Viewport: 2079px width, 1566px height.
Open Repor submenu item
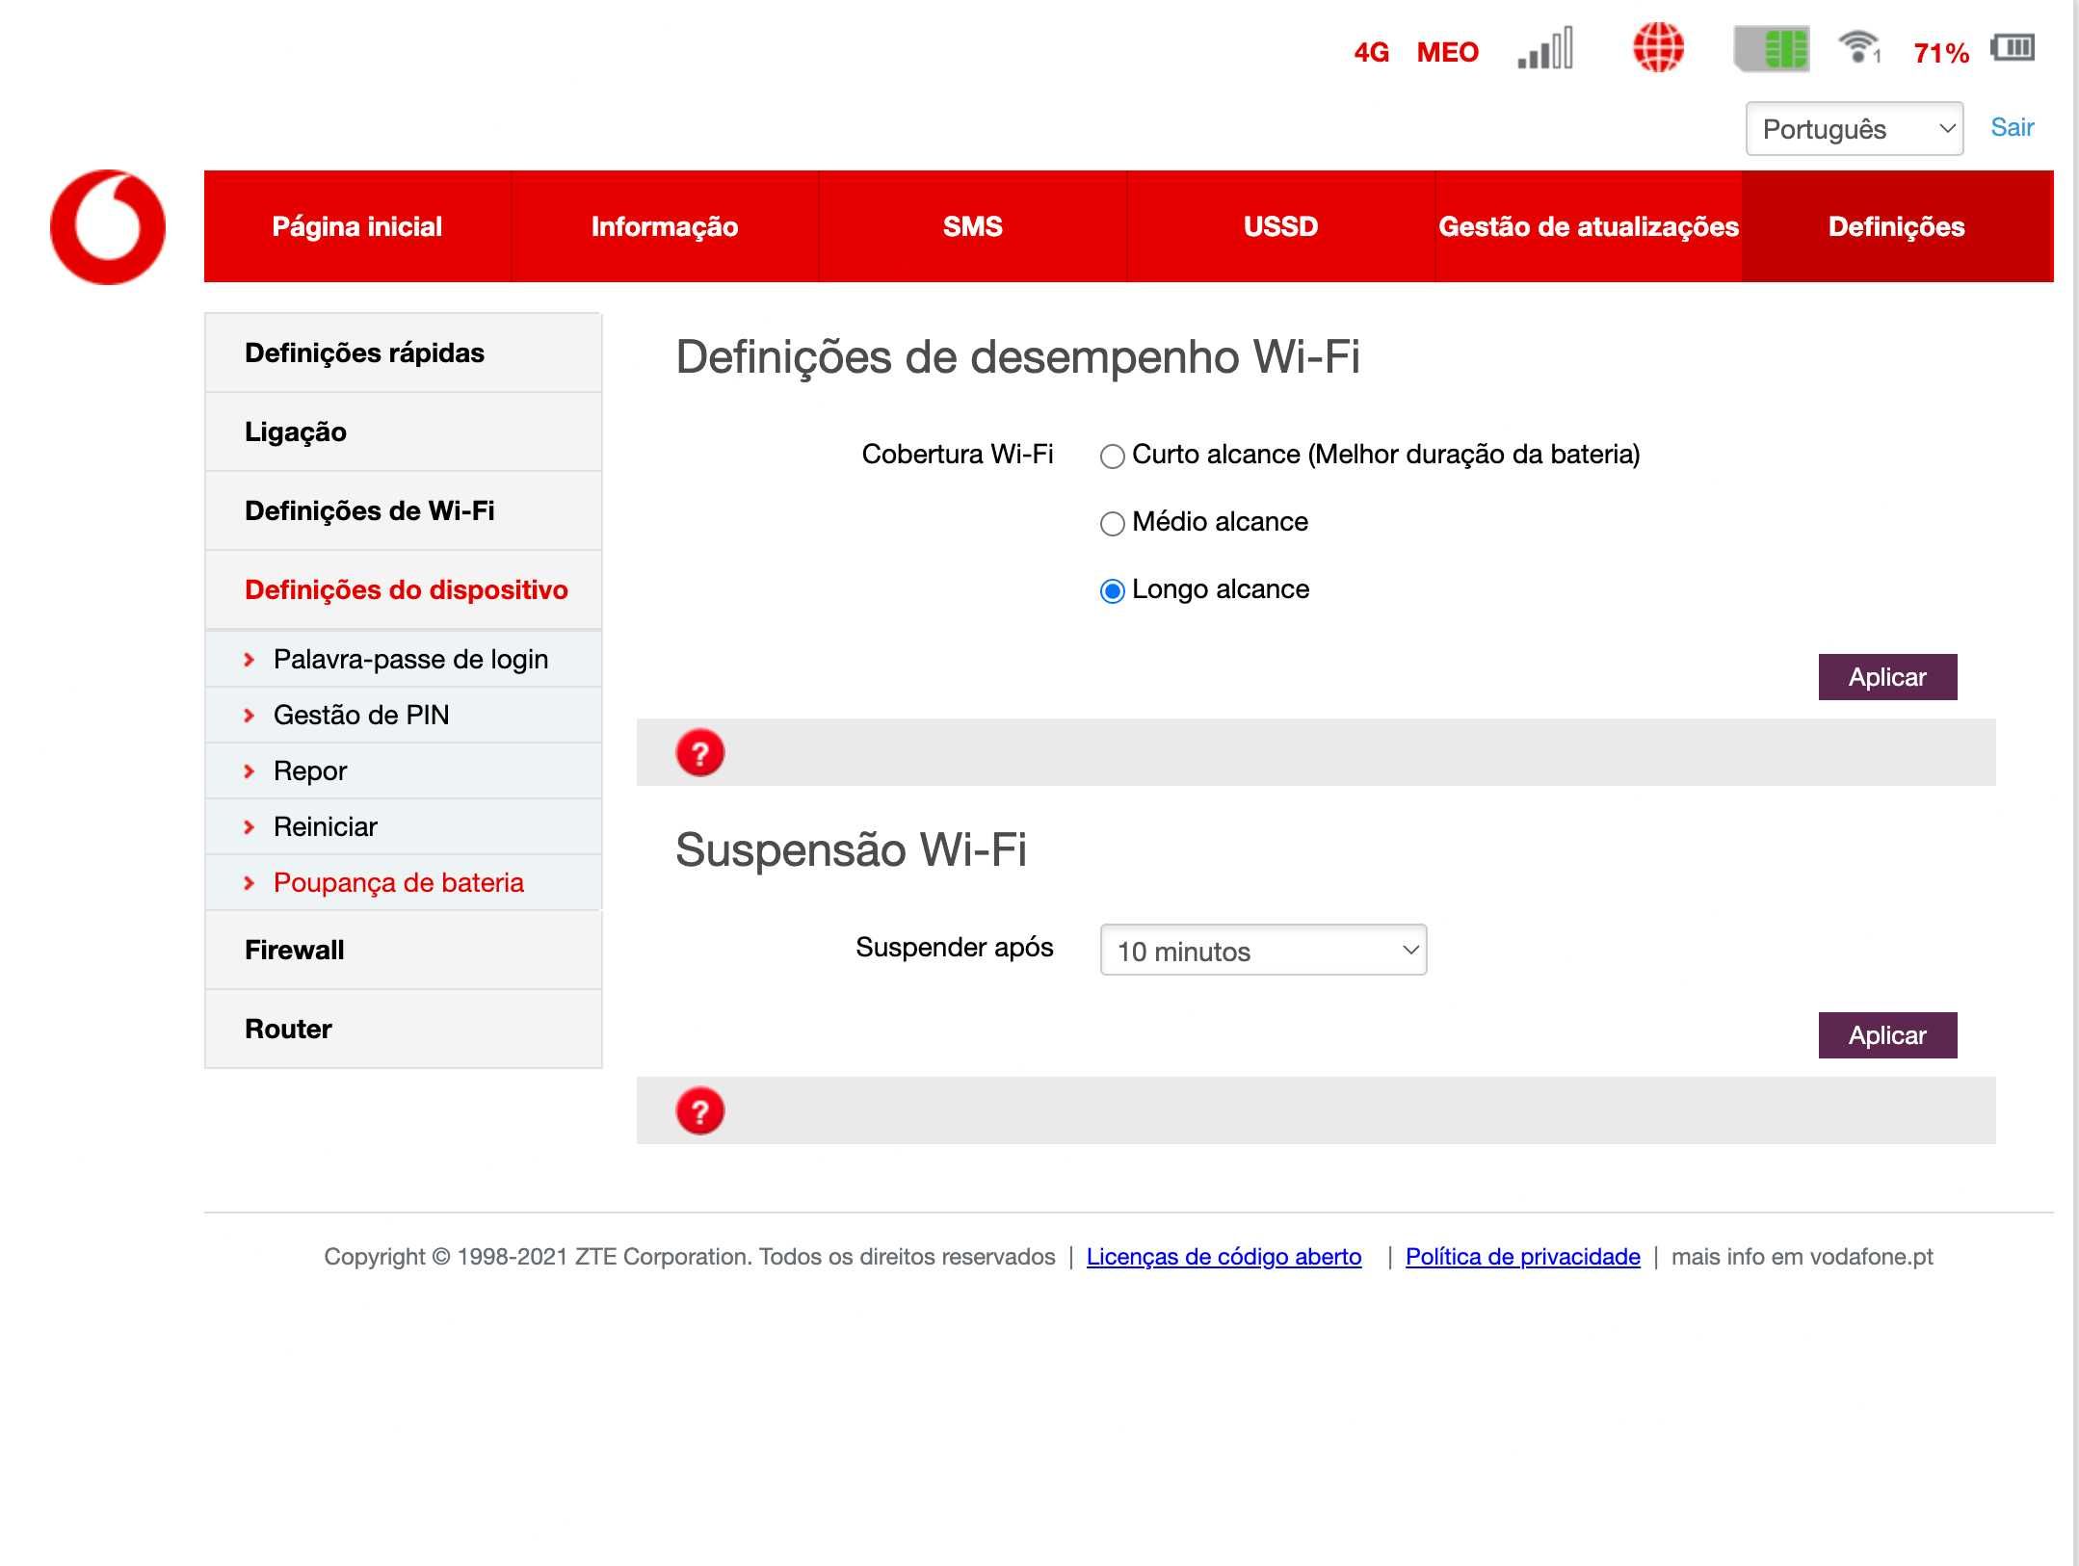coord(404,771)
